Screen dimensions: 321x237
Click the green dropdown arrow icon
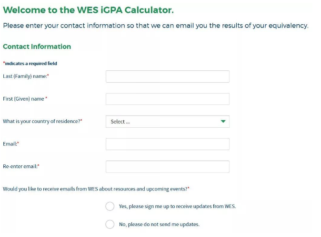(223, 122)
